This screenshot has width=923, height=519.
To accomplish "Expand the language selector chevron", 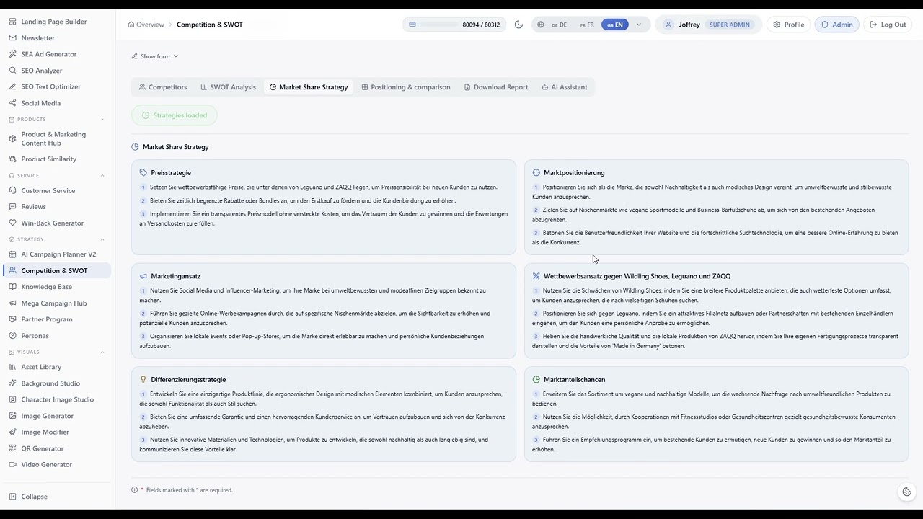I will click(638, 25).
